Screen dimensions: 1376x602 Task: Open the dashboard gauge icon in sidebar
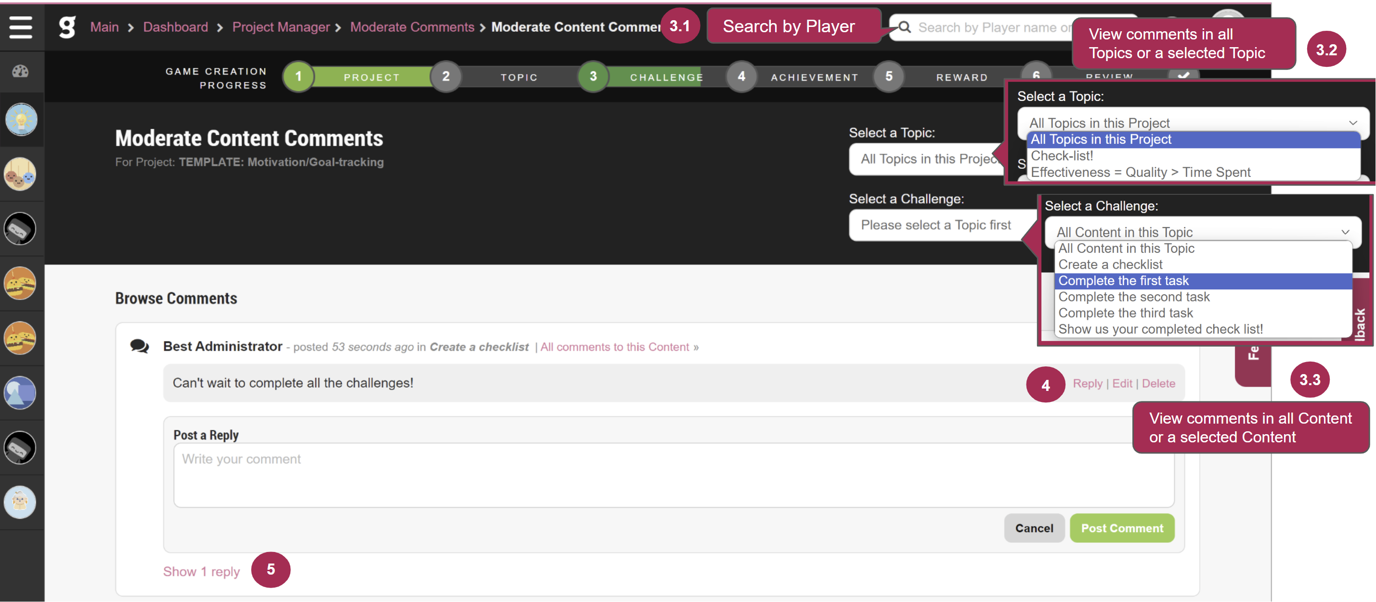[x=20, y=71]
